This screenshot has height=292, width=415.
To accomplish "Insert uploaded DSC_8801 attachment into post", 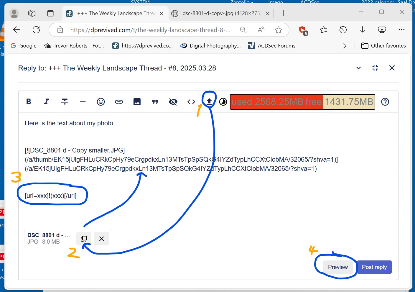I will coord(84,239).
